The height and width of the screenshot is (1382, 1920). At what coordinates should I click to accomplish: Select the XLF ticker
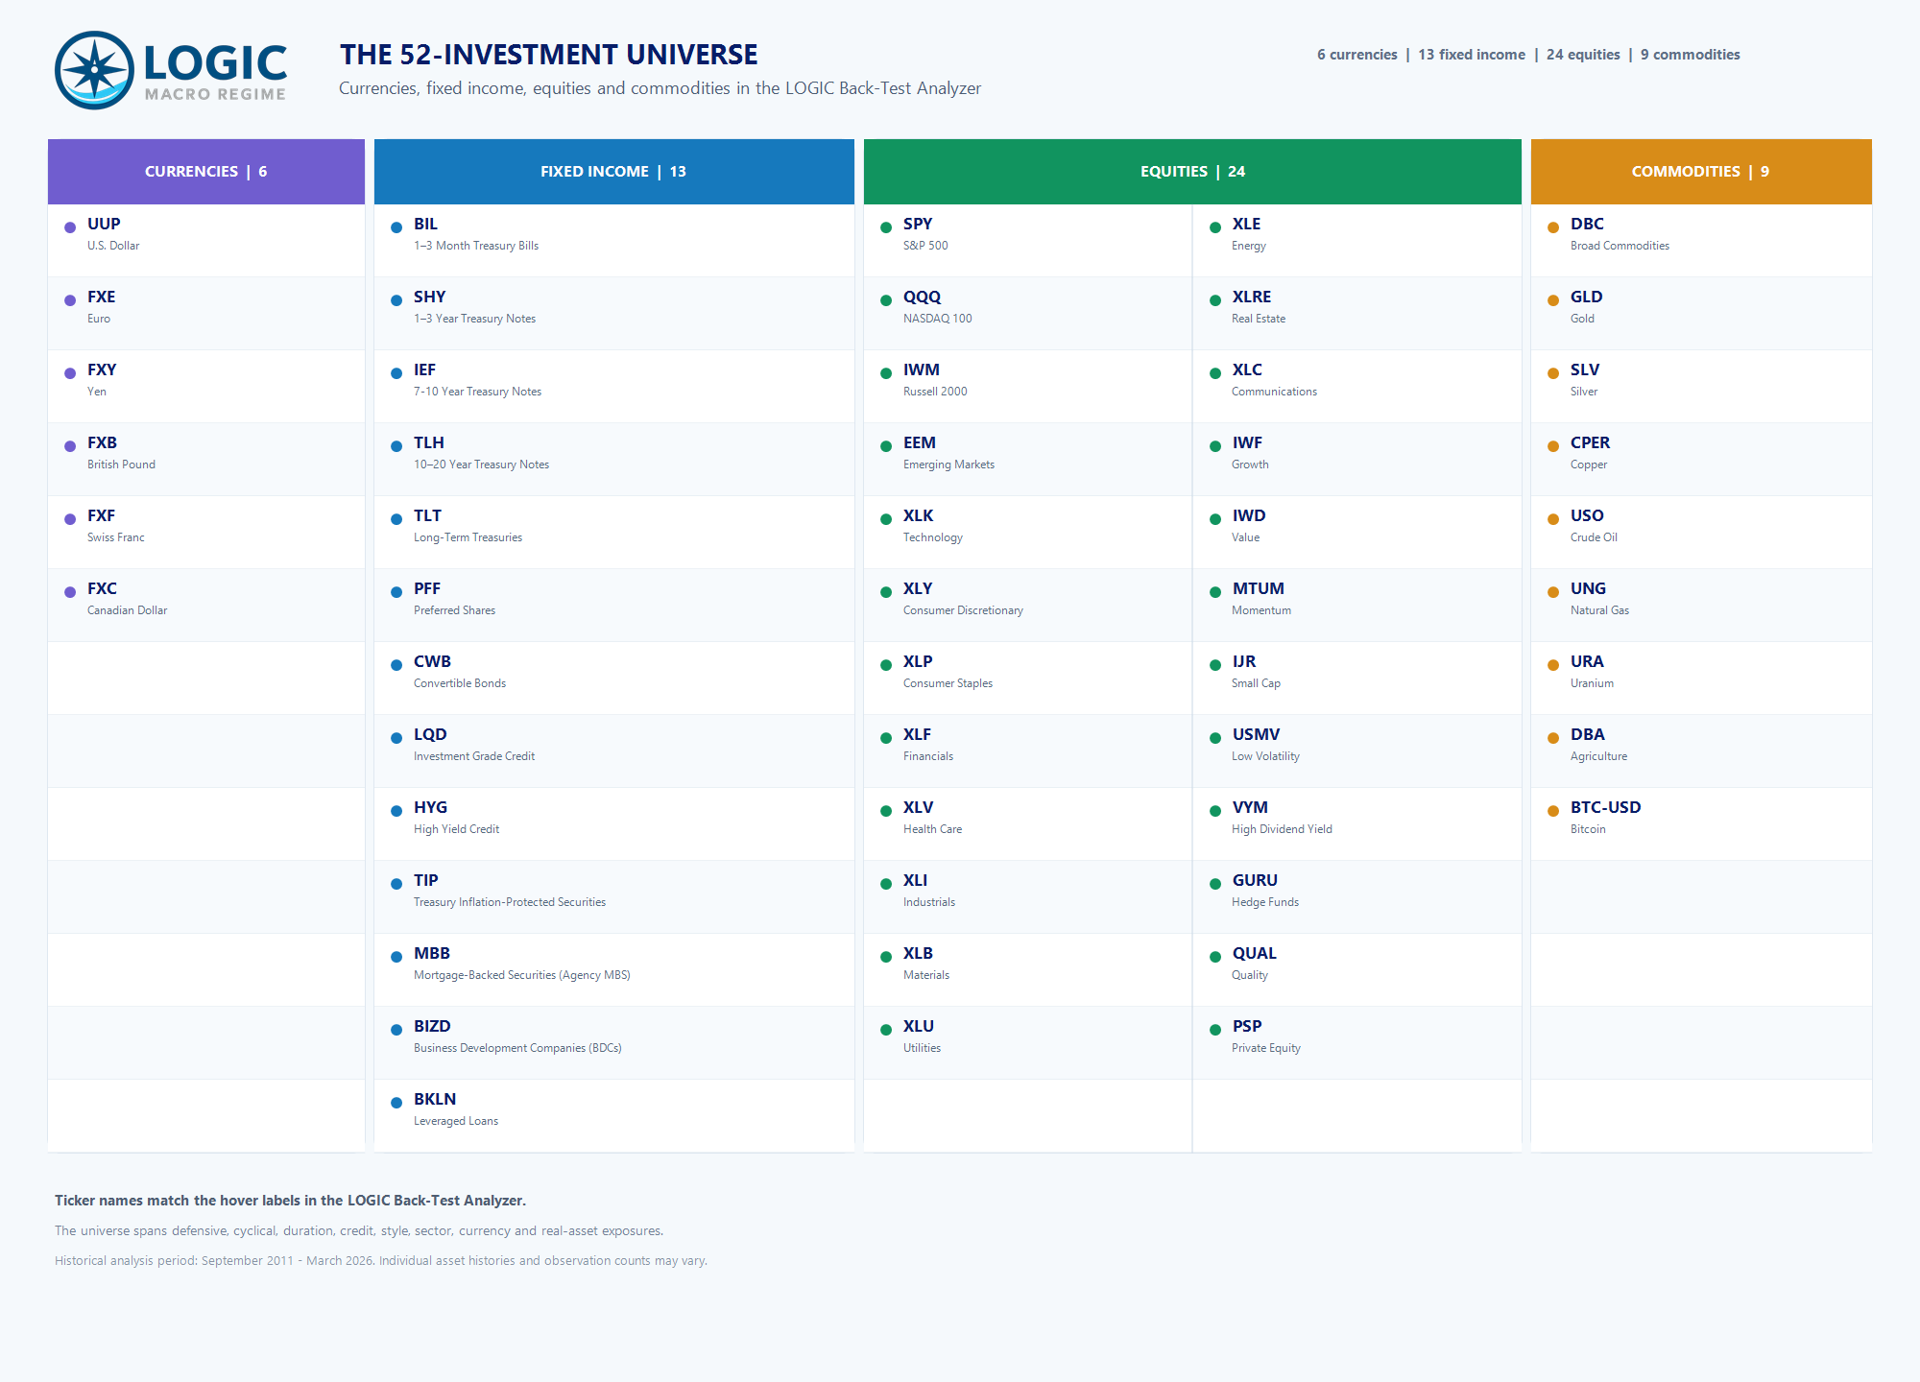(x=917, y=735)
